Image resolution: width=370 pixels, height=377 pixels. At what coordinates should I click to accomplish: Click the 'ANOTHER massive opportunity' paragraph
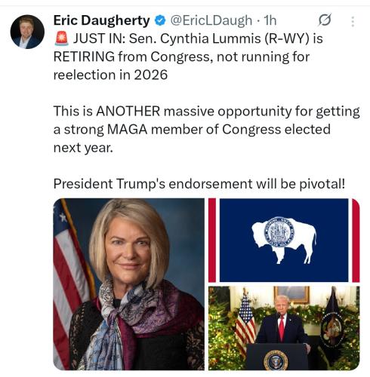[x=206, y=129]
